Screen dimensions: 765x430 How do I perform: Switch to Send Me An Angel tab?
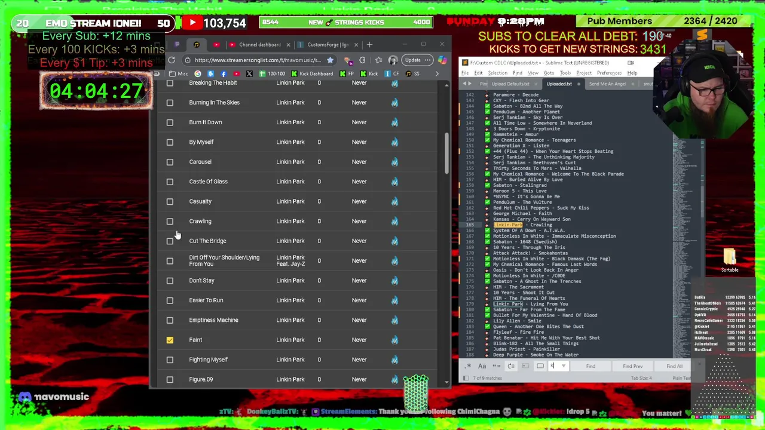pos(608,84)
